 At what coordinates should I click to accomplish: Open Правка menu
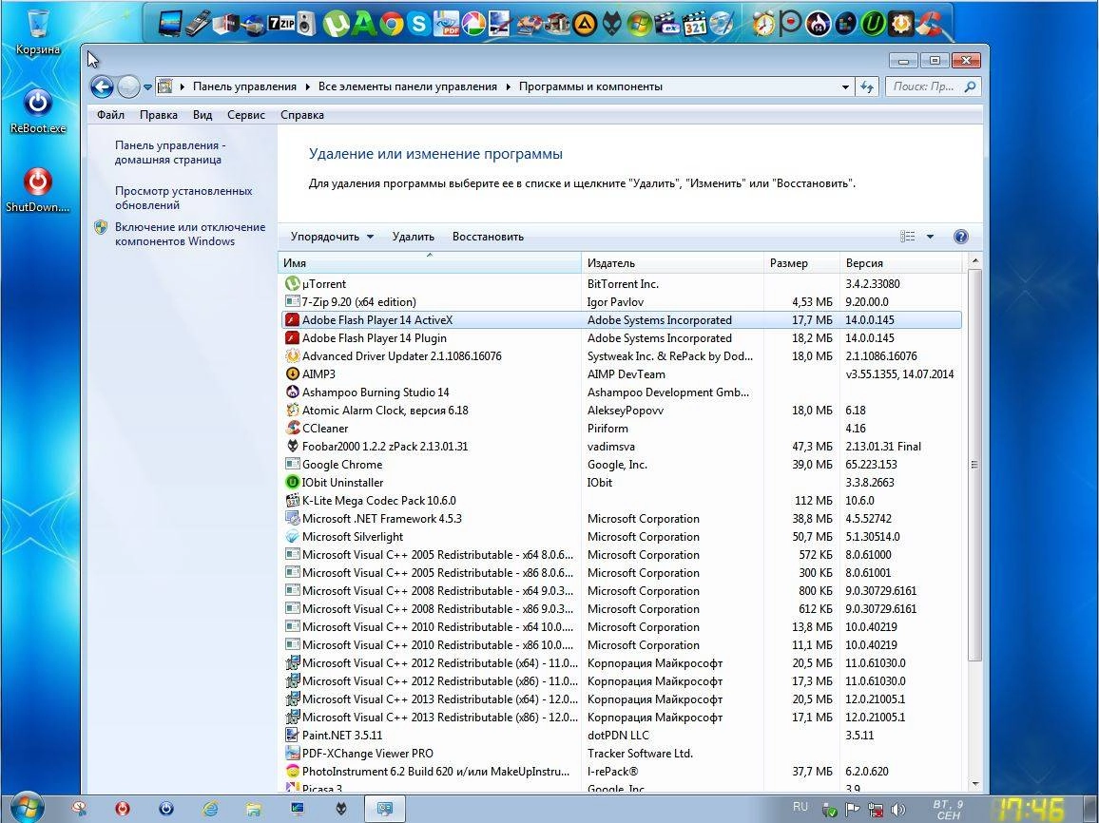point(159,115)
